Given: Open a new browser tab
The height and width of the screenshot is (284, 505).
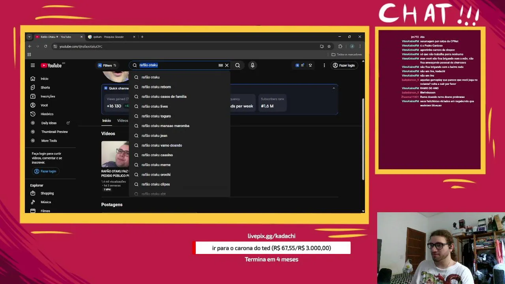Looking at the screenshot, I should pyautogui.click(x=142, y=37).
